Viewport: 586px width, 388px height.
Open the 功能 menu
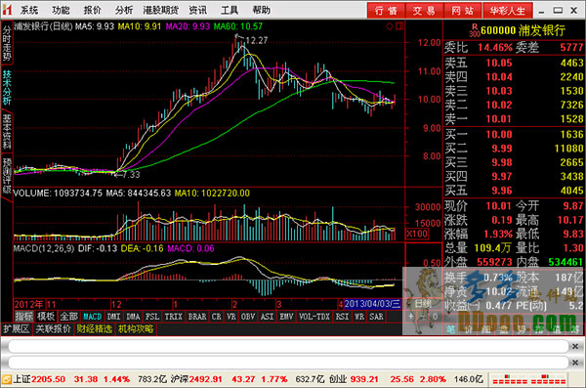pyautogui.click(x=61, y=10)
